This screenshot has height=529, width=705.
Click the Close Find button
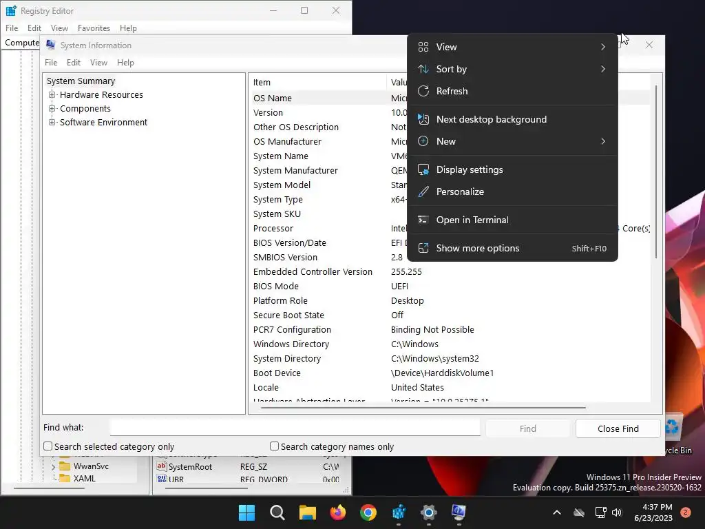[x=618, y=428]
